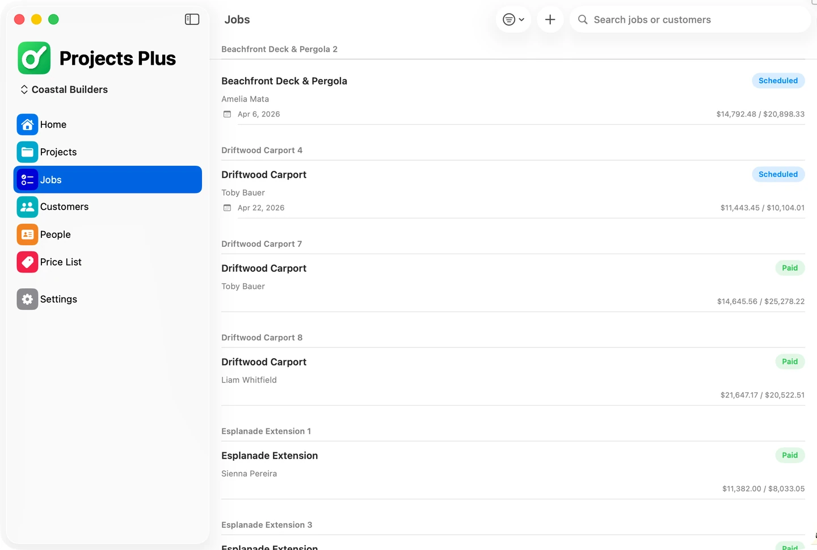Click Paid badge under Driftwood Carport 7
The height and width of the screenshot is (550, 817).
[790, 268]
